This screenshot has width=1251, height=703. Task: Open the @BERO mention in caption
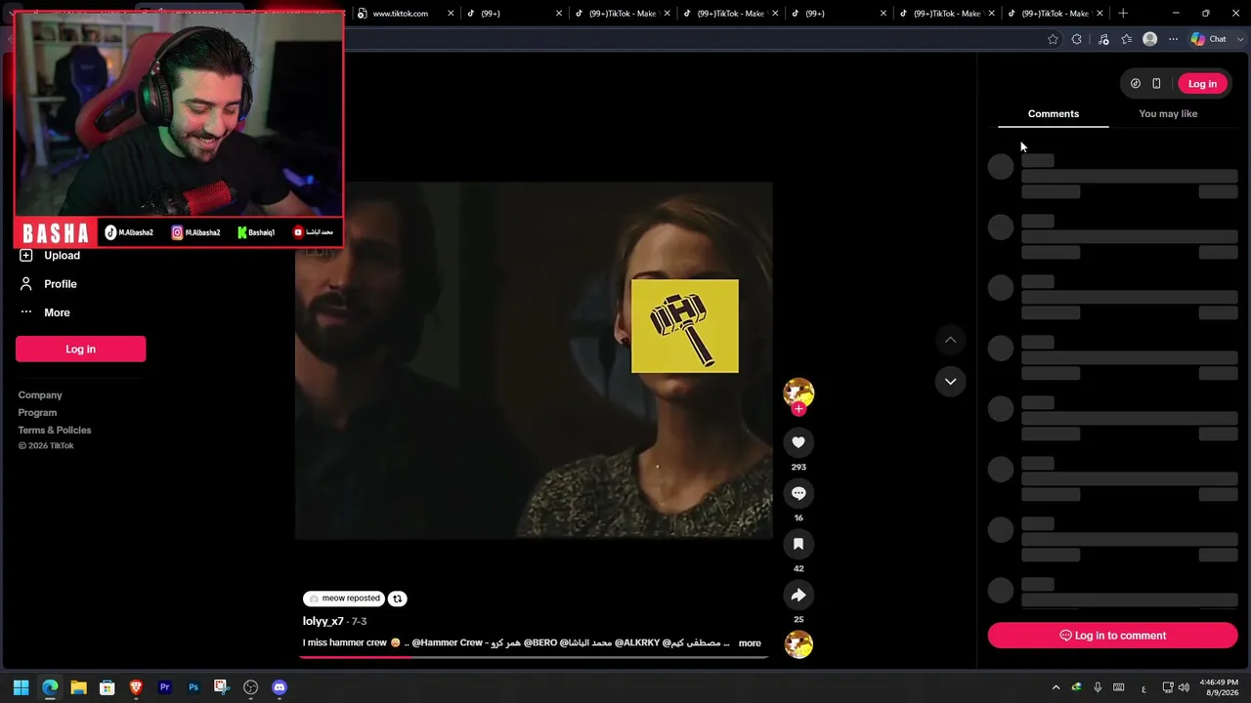coord(539,643)
